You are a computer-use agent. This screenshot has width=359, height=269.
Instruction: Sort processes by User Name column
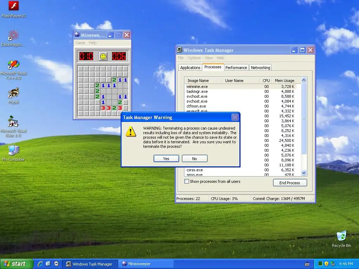[x=241, y=81]
